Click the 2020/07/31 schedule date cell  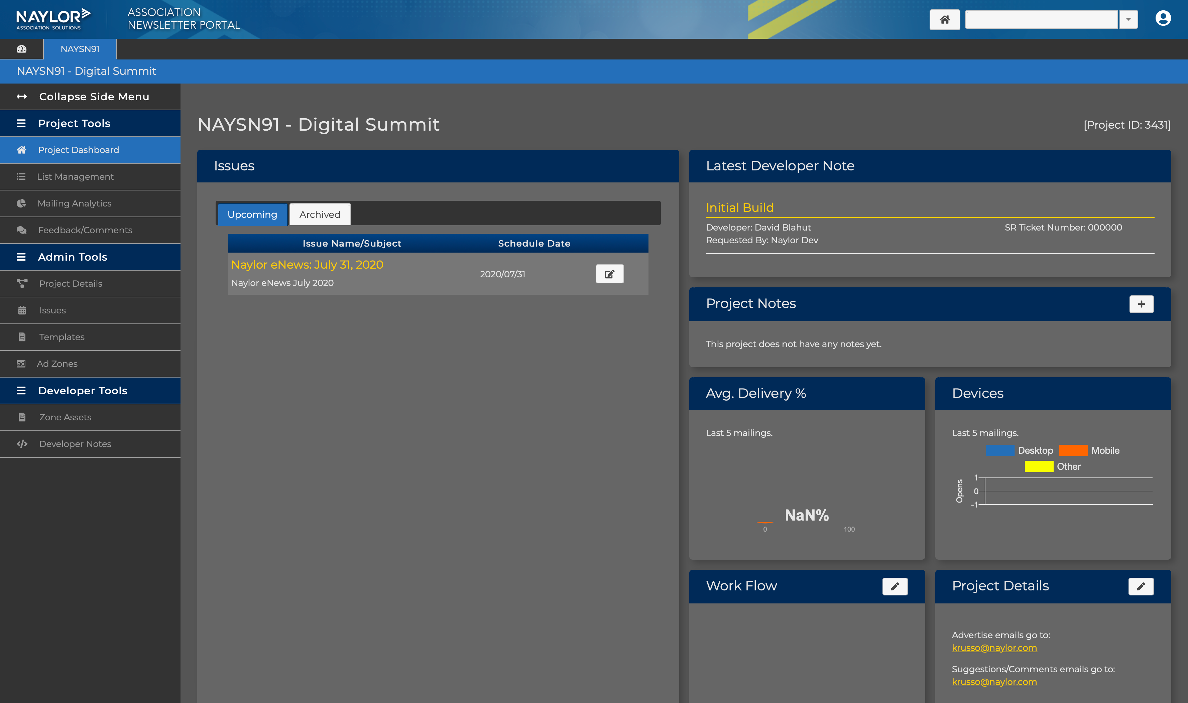pos(502,274)
